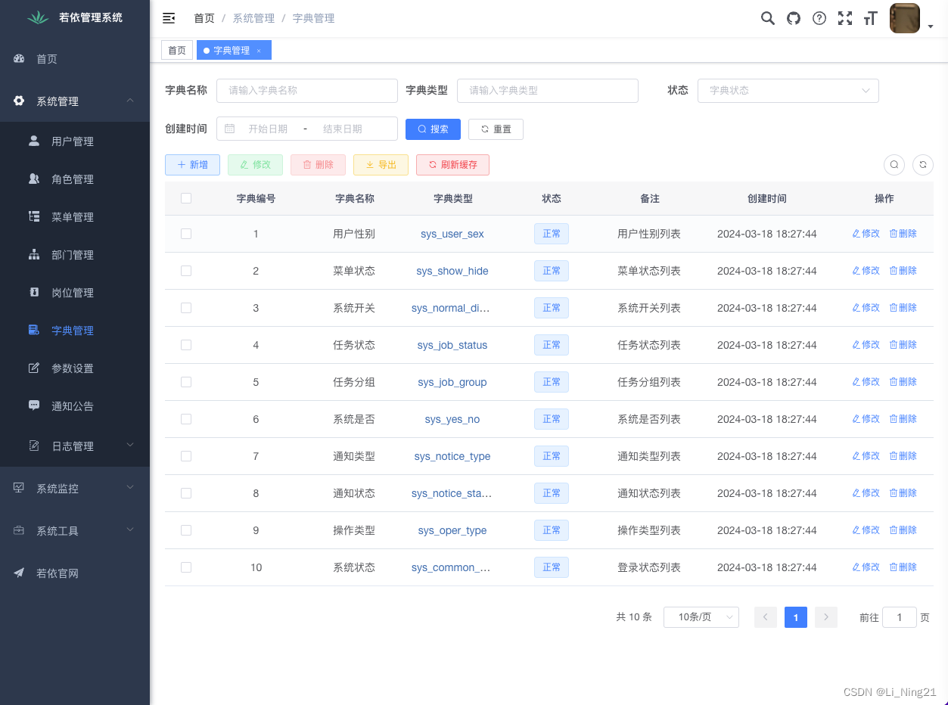This screenshot has height=705, width=948.
Task: Check the checkbox for row 用户性别
Action: [x=186, y=233]
